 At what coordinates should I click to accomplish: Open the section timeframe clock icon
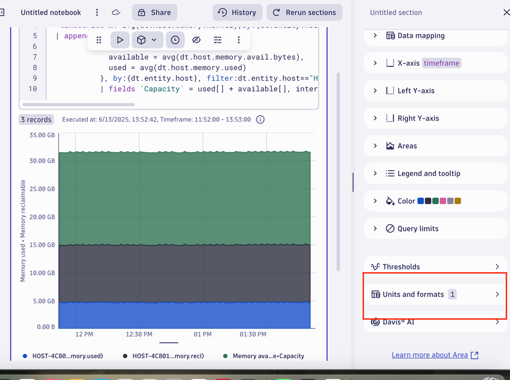[175, 40]
